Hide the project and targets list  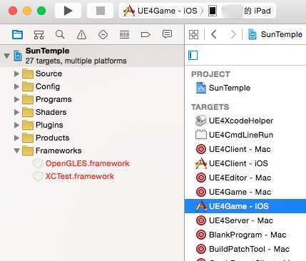tap(193, 55)
